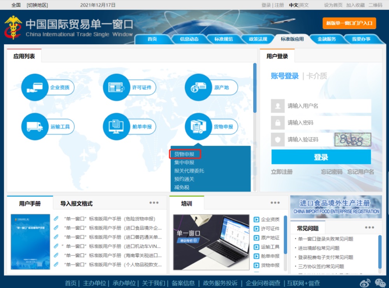Viewport: 389px width, 288px height.
Task: Select 集中申报 submenu entry
Action: (x=184, y=162)
